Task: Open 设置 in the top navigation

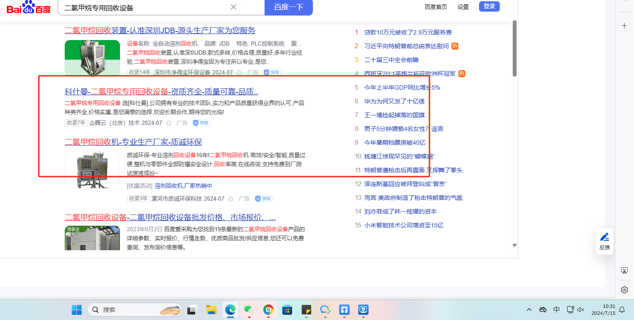Action: click(463, 7)
